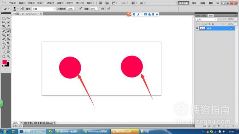
Task: Select the History Brush tool
Action: point(8,35)
